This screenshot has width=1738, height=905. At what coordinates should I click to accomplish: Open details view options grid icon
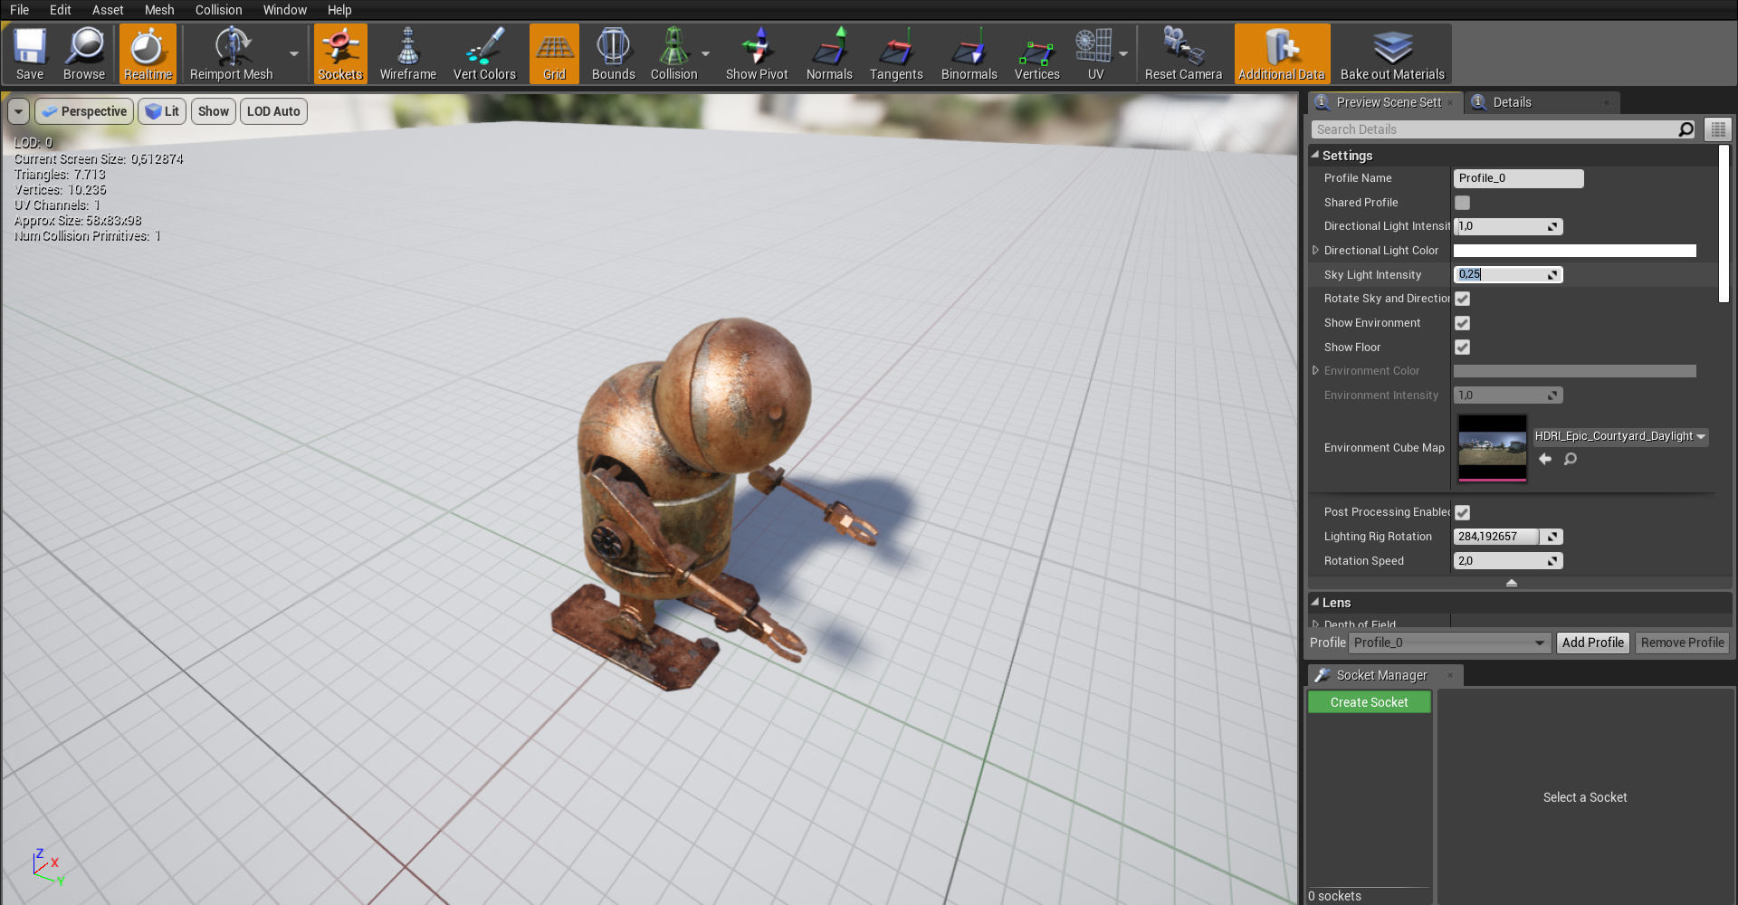click(x=1717, y=129)
